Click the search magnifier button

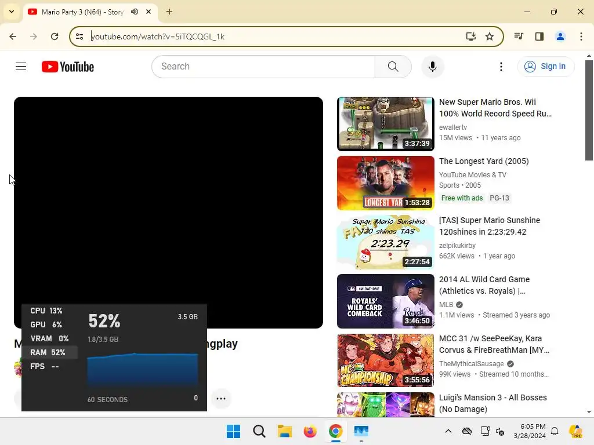(x=393, y=67)
